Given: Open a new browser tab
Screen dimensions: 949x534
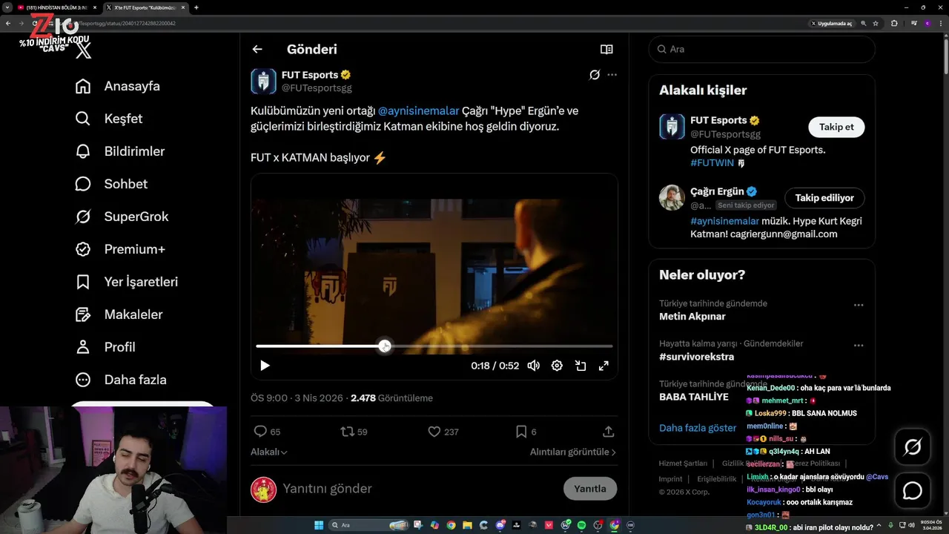Looking at the screenshot, I should click(x=196, y=7).
